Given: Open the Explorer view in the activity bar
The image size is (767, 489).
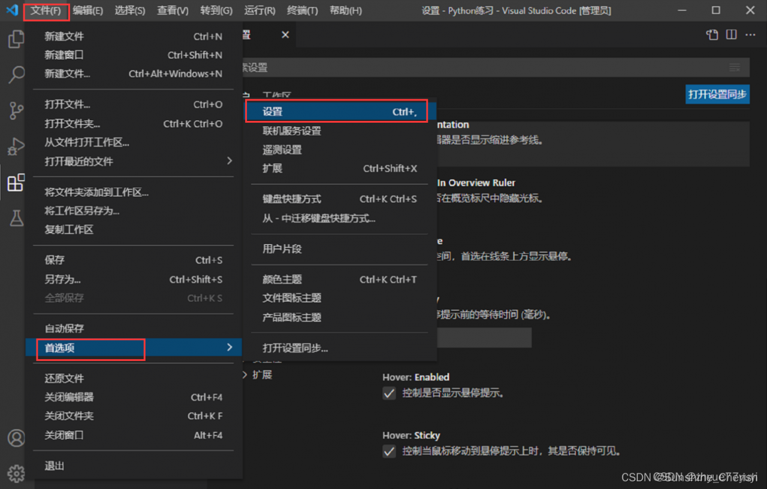Looking at the screenshot, I should [16, 40].
